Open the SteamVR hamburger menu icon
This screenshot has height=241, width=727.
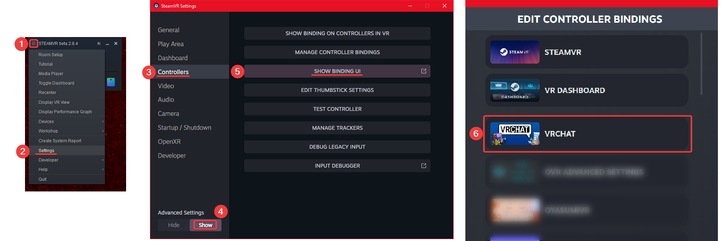point(34,44)
